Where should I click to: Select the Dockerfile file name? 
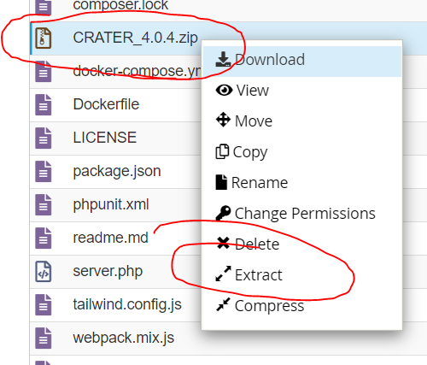click(106, 104)
